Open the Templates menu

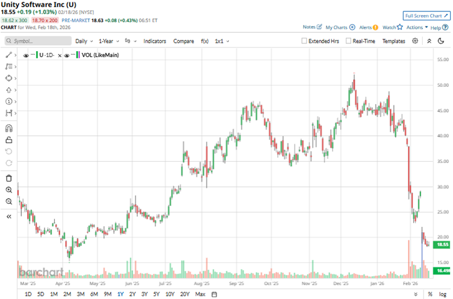point(394,42)
